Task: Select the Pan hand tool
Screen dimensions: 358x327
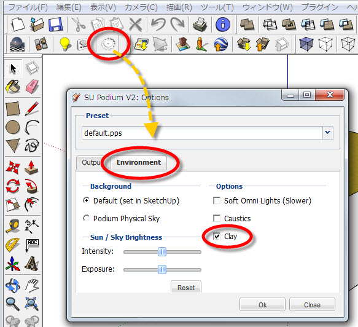Action: (32, 286)
